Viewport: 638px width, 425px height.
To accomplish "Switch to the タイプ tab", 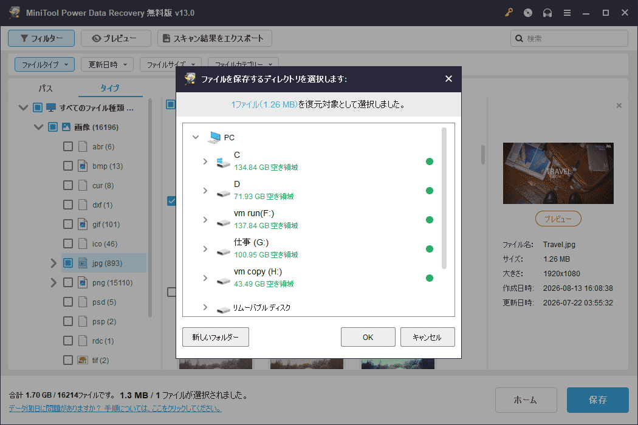I will pyautogui.click(x=110, y=88).
